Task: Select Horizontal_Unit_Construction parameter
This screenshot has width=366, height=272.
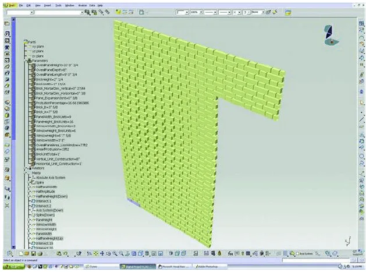Action: tap(59, 164)
